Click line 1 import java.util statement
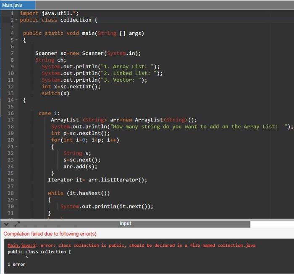The image size is (294, 274). click(x=49, y=13)
